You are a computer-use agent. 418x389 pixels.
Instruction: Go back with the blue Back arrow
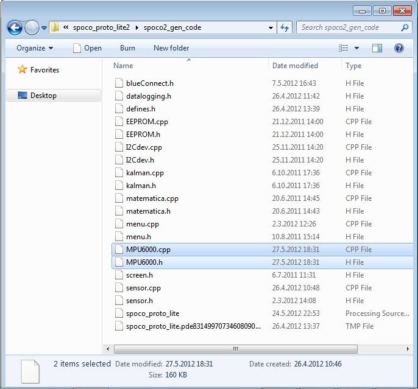point(15,27)
